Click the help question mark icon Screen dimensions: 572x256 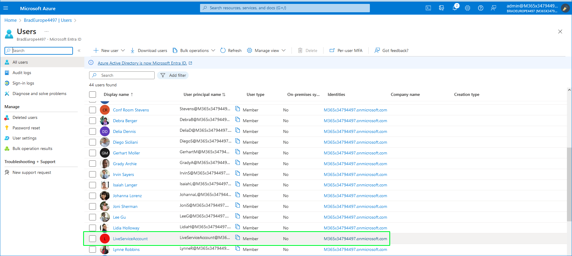(x=481, y=8)
